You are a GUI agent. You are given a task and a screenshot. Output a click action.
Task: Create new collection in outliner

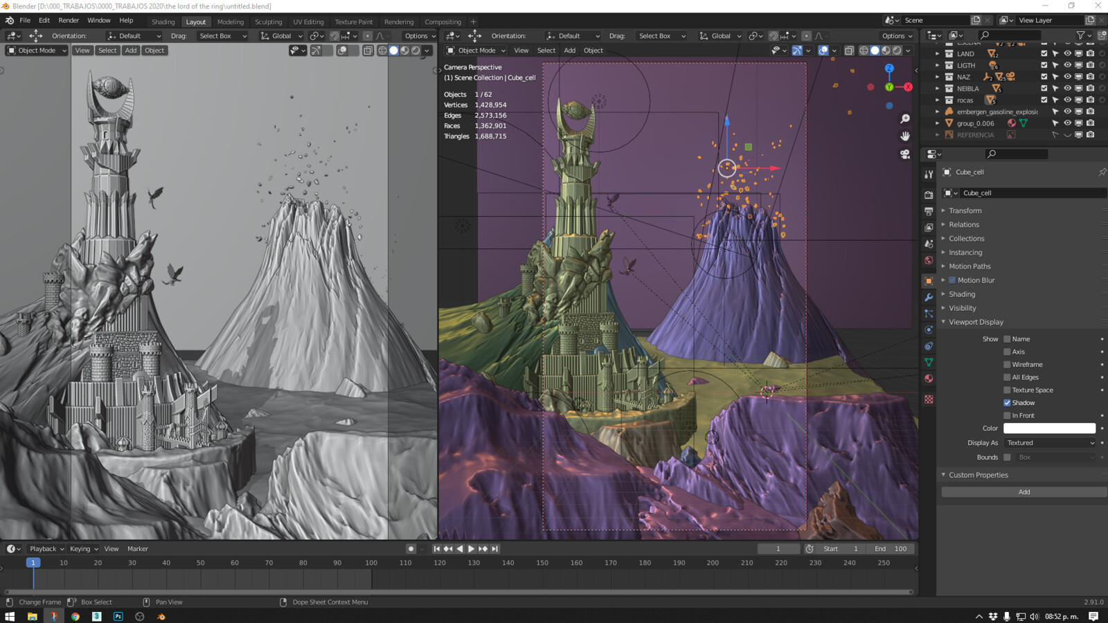pos(1102,35)
